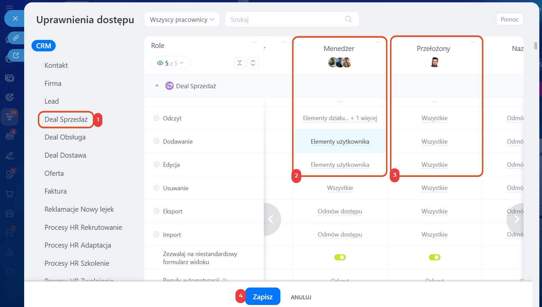This screenshot has height=307, width=542.
Task: Expand the Edycja row plus icon
Action: (x=156, y=164)
